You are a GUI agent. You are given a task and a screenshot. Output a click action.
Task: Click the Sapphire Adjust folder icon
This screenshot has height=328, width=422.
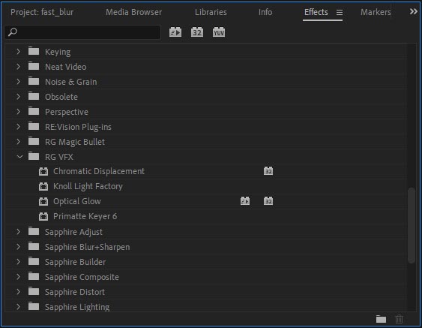pyautogui.click(x=34, y=231)
